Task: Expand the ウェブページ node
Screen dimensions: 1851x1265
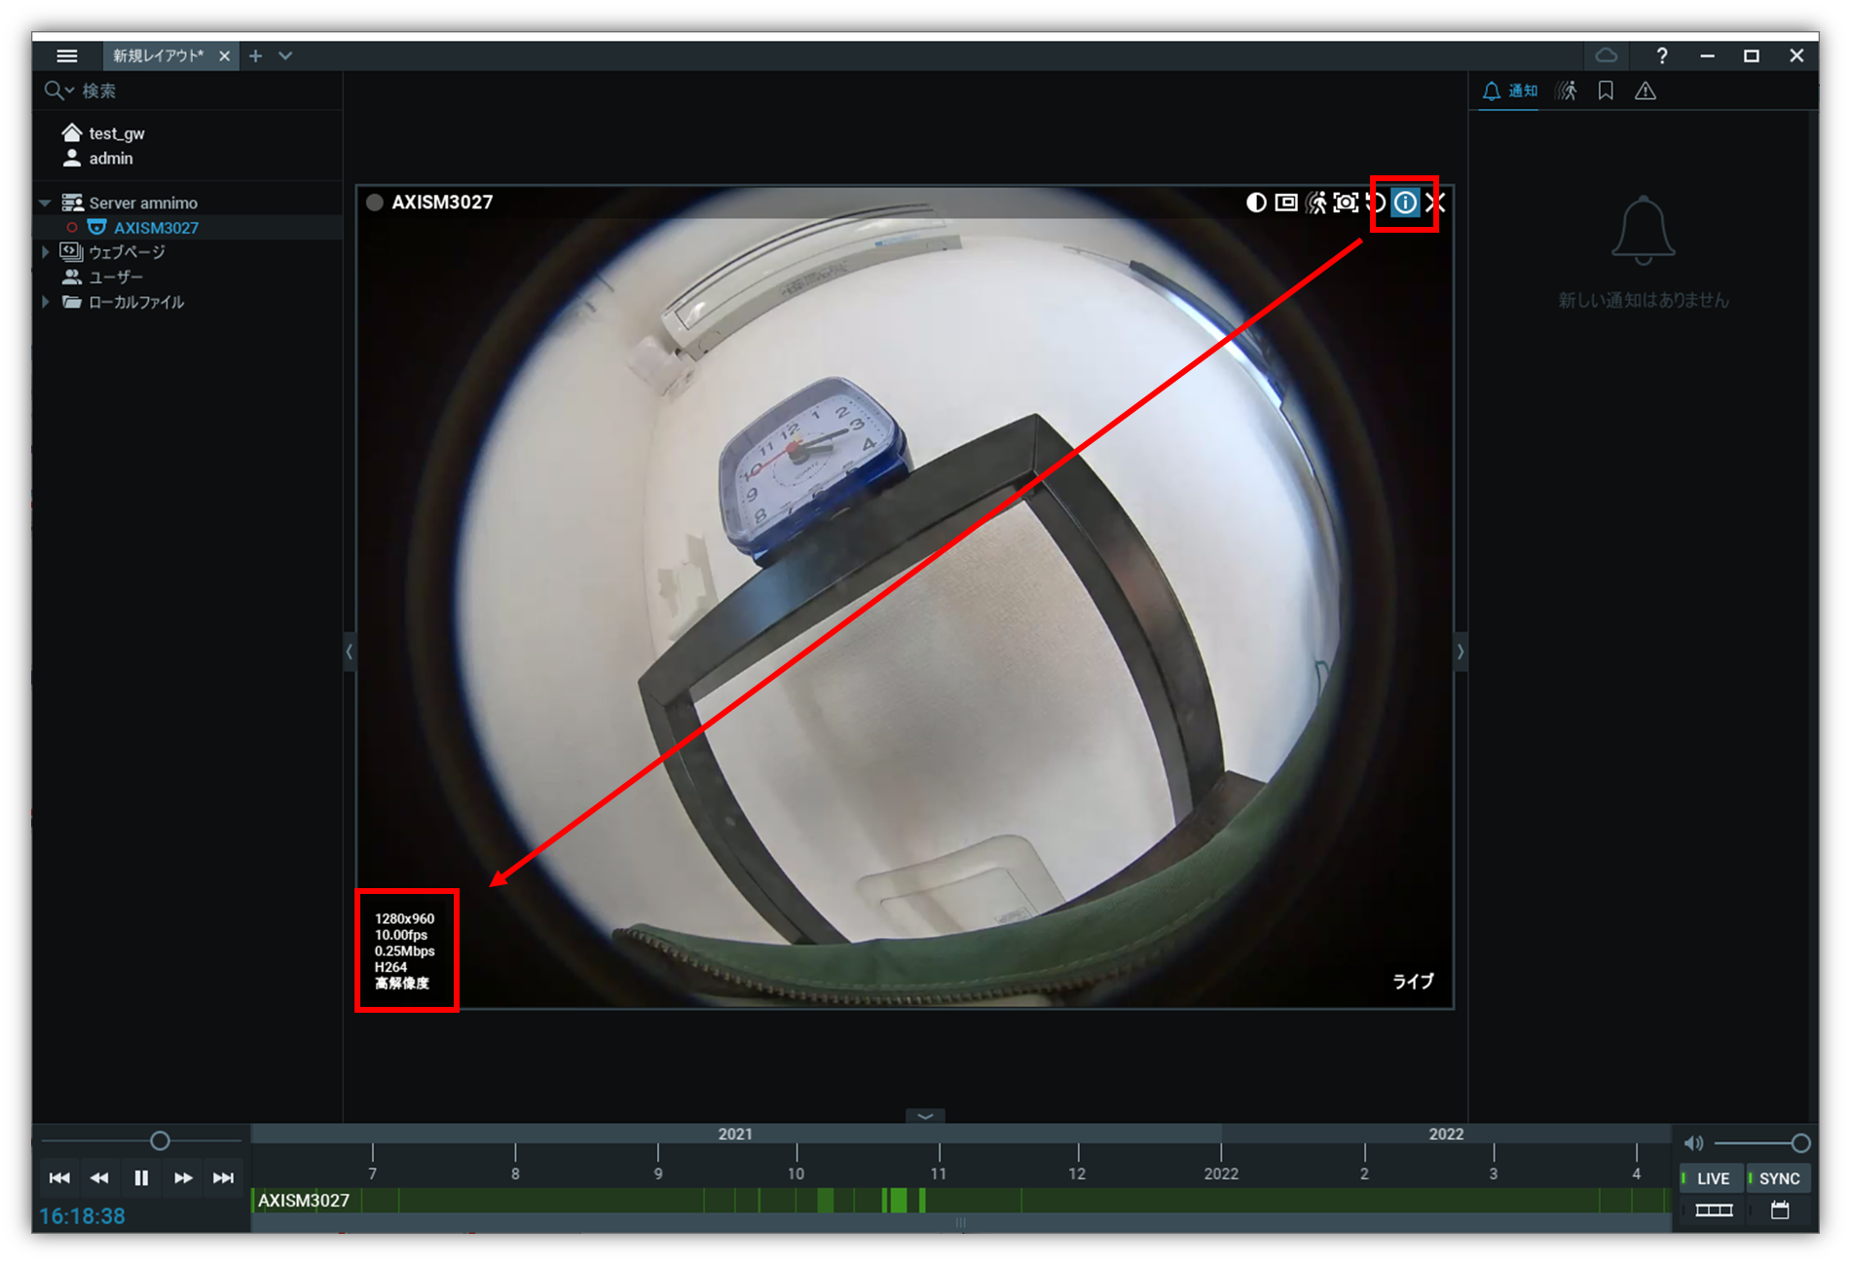Action: click(45, 251)
